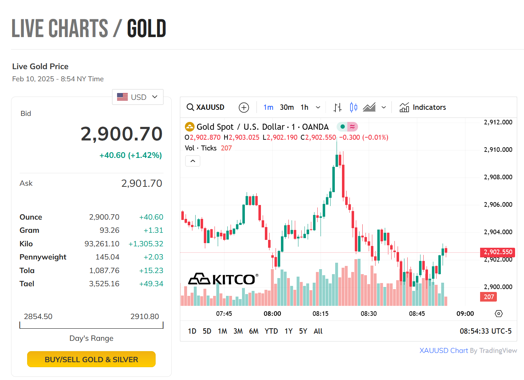Click the red 2,902.550 price label
The image size is (524, 380).
click(498, 252)
